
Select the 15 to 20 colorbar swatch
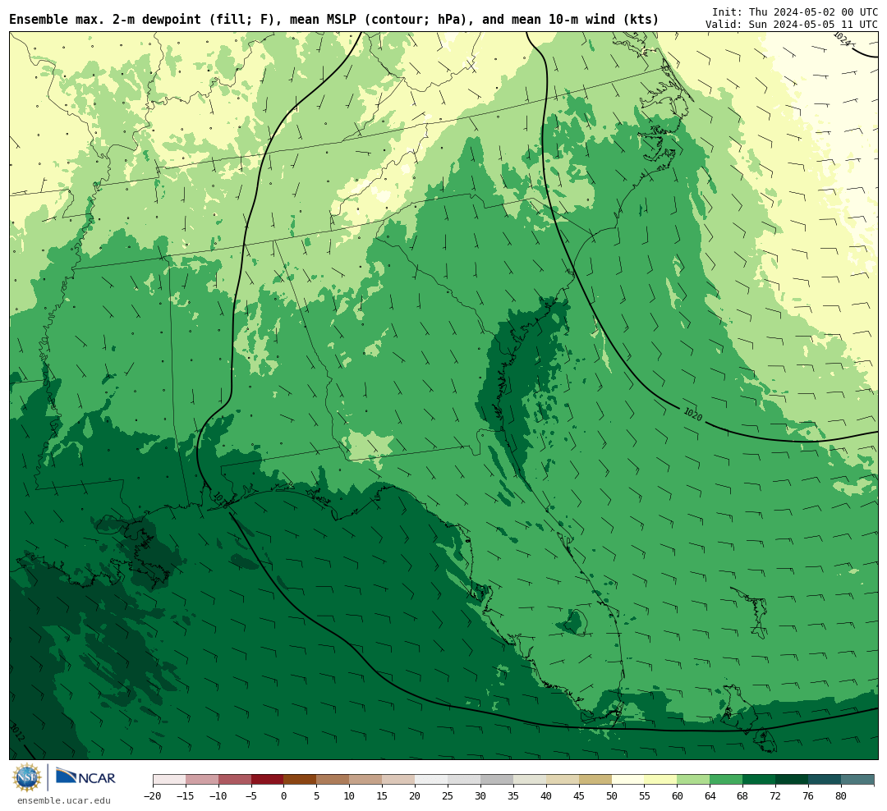point(399,780)
